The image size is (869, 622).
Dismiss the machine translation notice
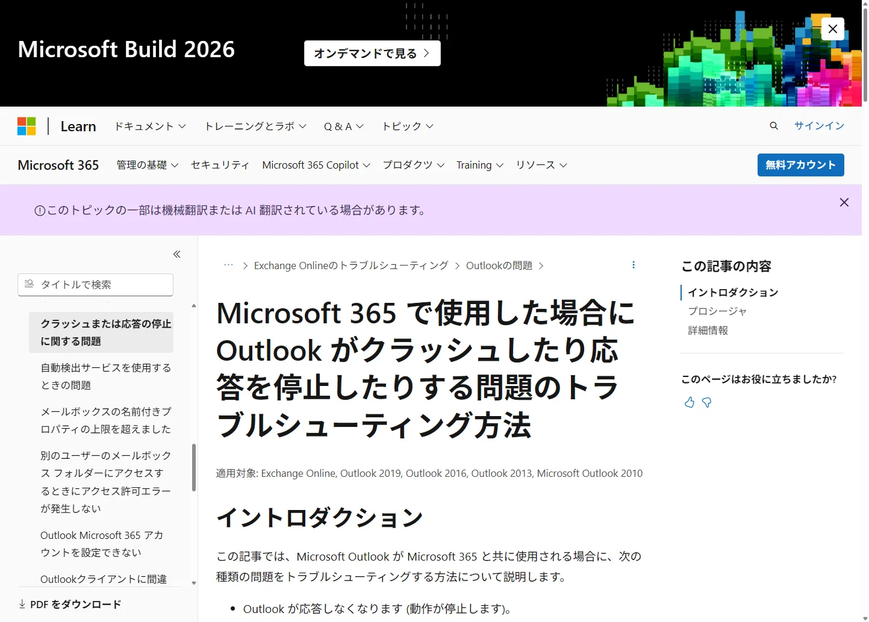point(844,202)
